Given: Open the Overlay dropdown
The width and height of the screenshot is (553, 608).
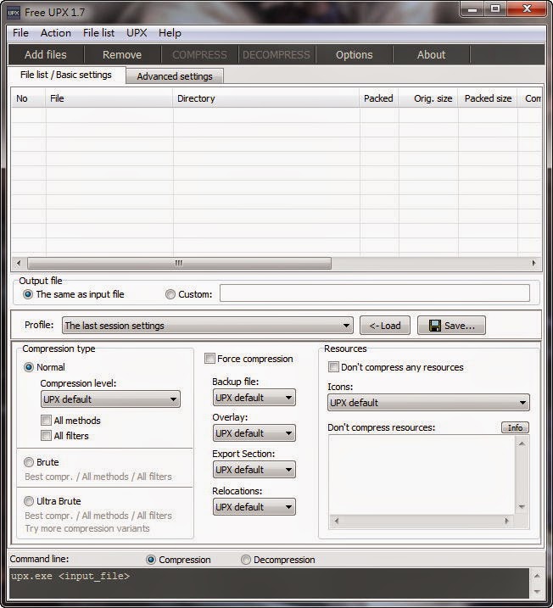Looking at the screenshot, I should click(x=254, y=433).
